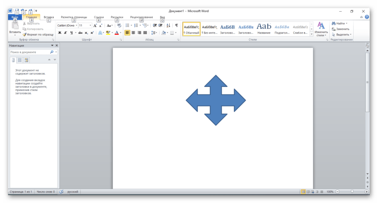Switch to the Вставка (Insert) tab
Viewport: 378px width, 203px height.
(x=49, y=17)
